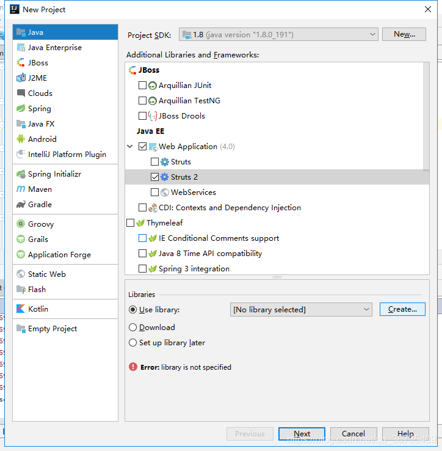Click the Groovy icon
The height and width of the screenshot is (451, 442).
pos(21,224)
